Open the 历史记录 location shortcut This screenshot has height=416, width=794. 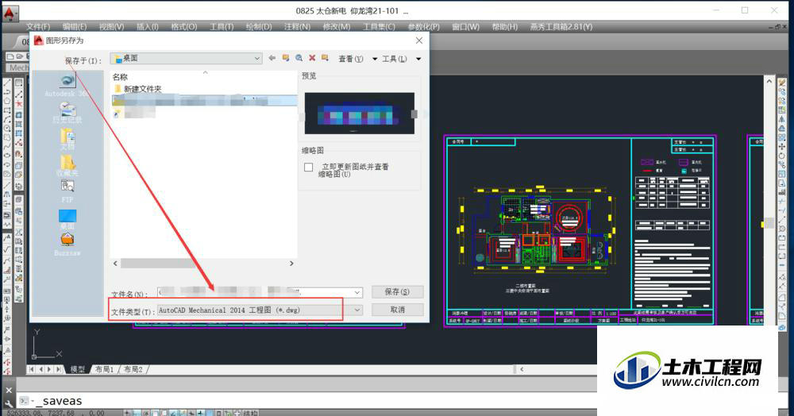[67, 113]
